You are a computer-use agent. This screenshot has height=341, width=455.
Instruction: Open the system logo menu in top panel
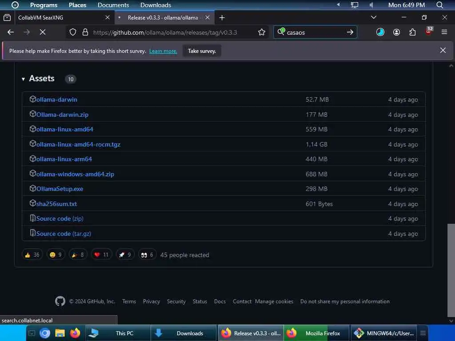(x=15, y=5)
